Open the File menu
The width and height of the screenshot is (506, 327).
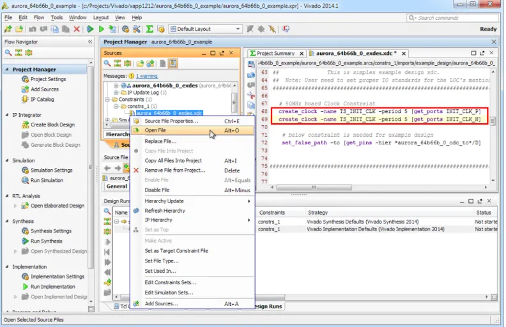point(8,17)
